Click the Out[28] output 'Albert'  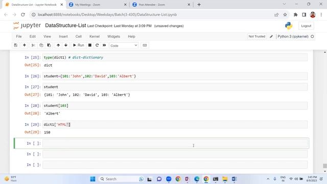tap(52, 113)
